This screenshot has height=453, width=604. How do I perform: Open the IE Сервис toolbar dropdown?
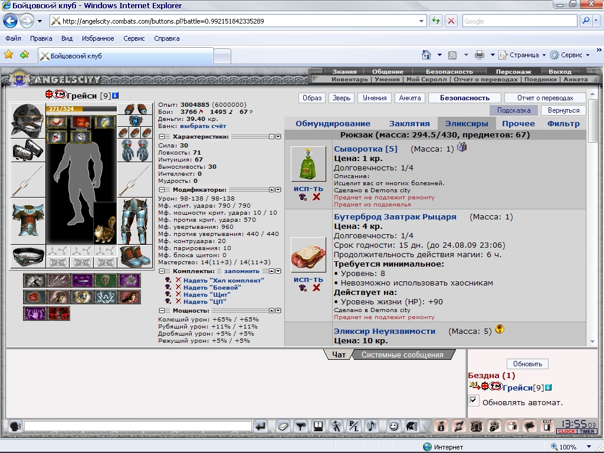pos(570,55)
